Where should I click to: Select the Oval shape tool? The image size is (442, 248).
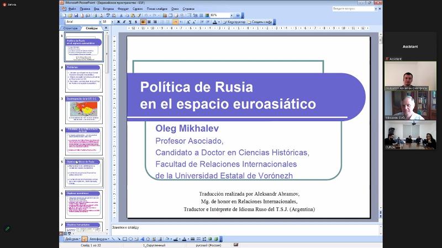(x=130, y=239)
